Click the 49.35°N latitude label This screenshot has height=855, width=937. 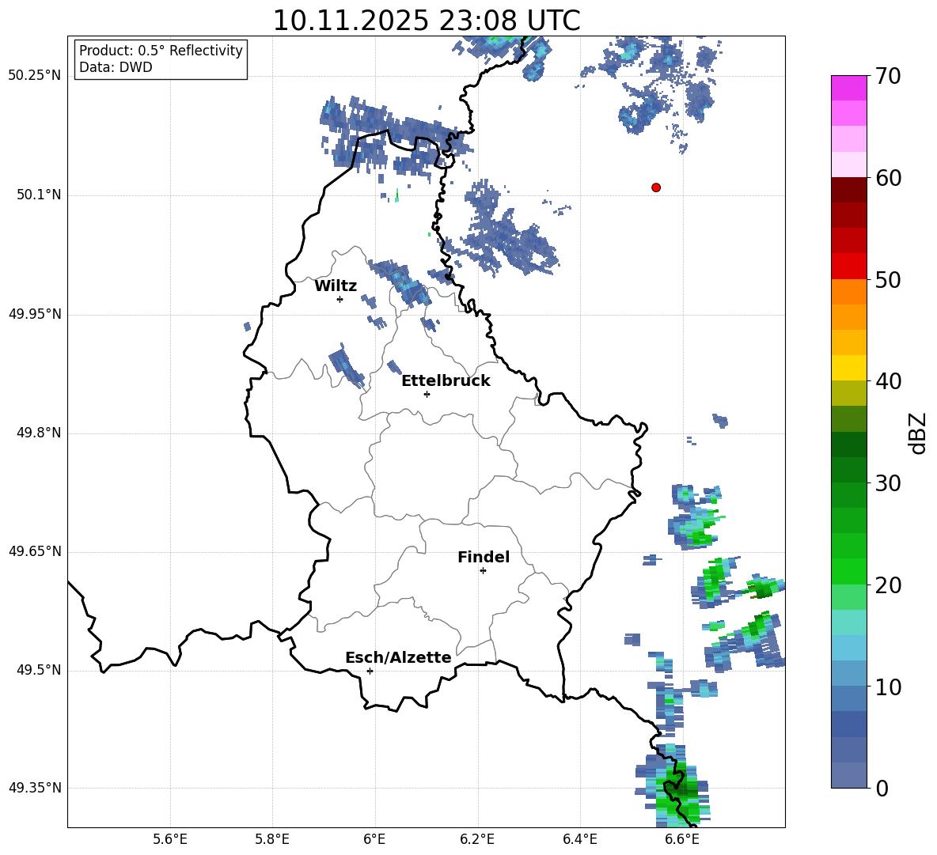pos(35,788)
